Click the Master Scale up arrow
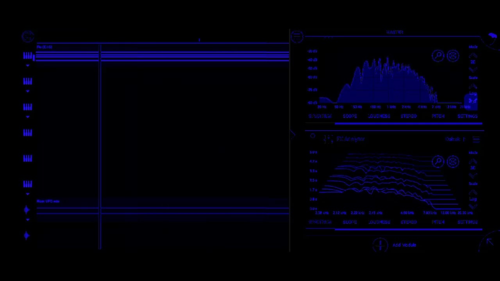Viewport: 500px width, 281px height. click(473, 86)
